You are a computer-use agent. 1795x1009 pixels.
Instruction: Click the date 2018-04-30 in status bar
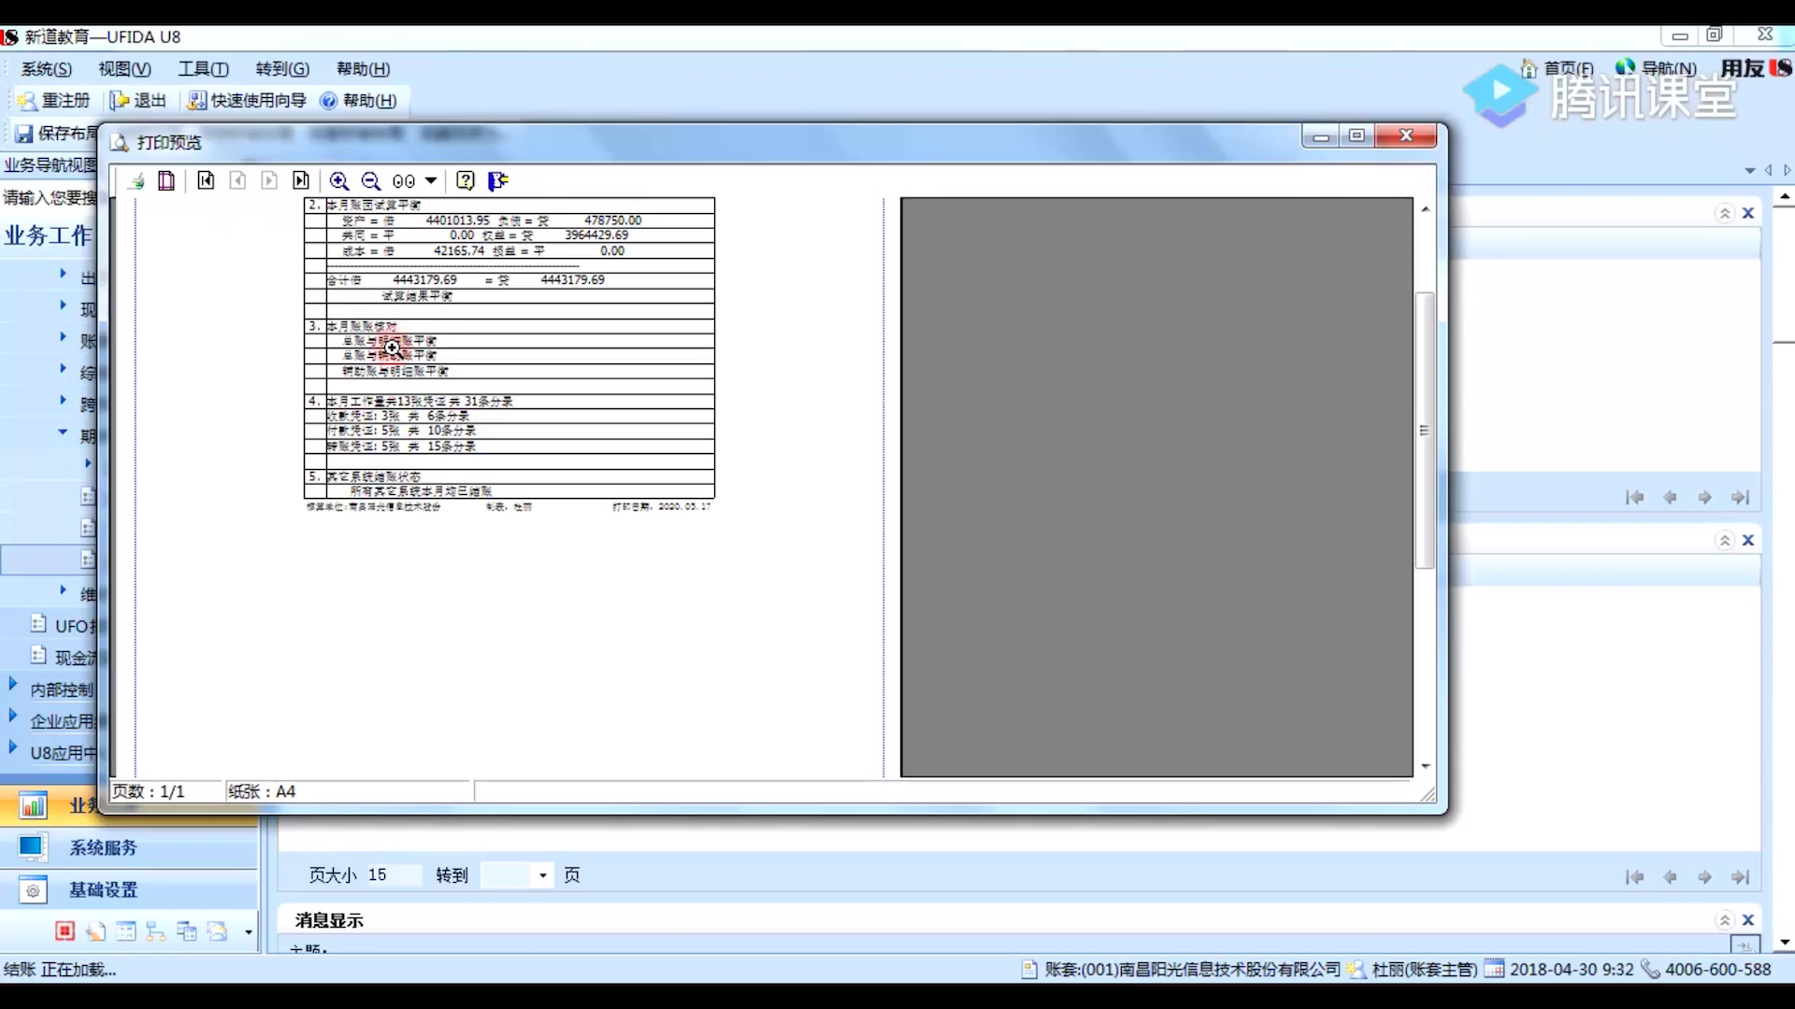(x=1572, y=970)
